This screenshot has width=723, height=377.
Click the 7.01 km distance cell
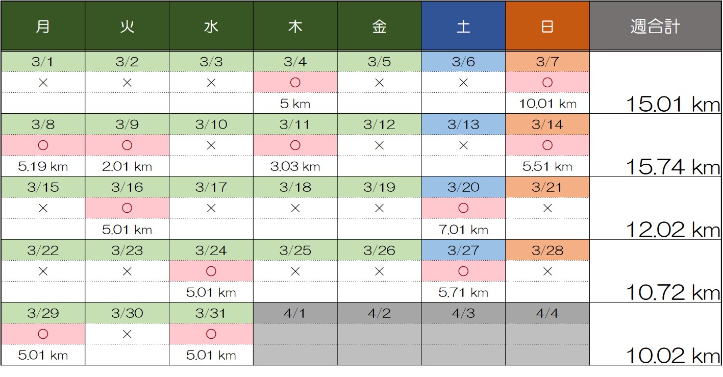pyautogui.click(x=463, y=230)
